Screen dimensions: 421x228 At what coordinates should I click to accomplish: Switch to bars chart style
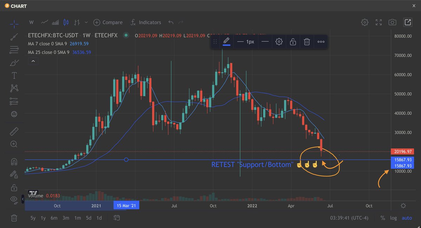[77, 22]
